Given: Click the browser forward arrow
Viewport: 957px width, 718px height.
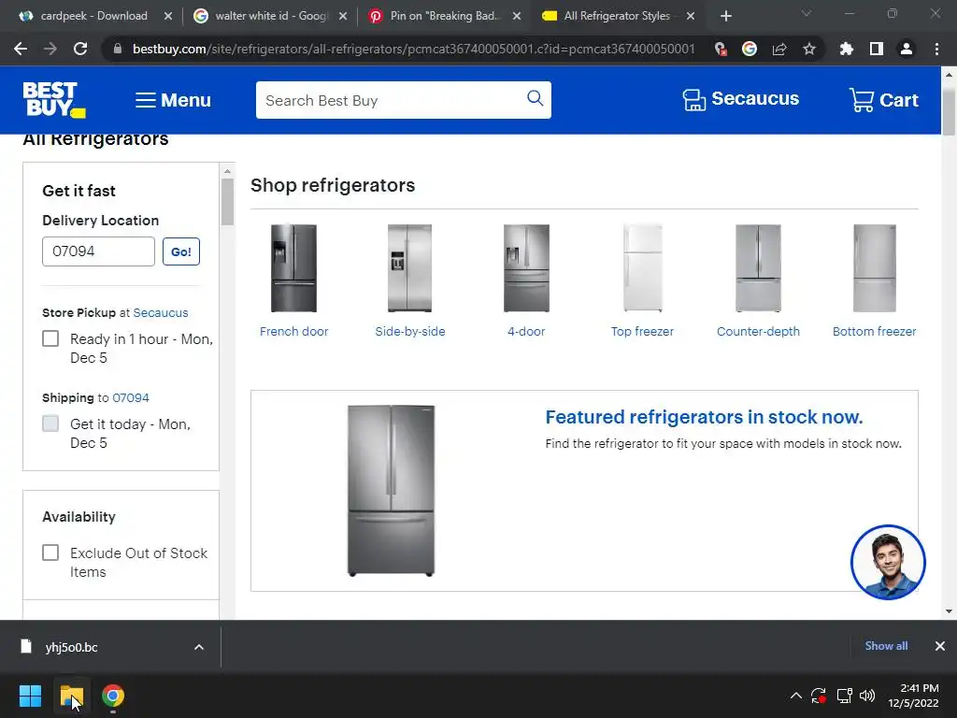Looking at the screenshot, I should point(50,49).
